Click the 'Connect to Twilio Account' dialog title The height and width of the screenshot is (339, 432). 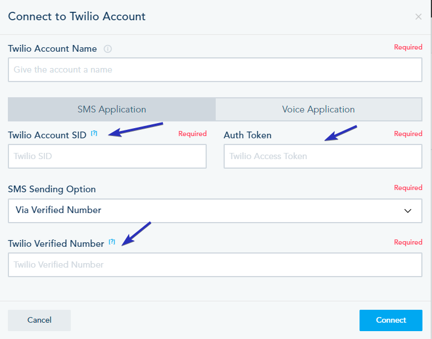[76, 16]
